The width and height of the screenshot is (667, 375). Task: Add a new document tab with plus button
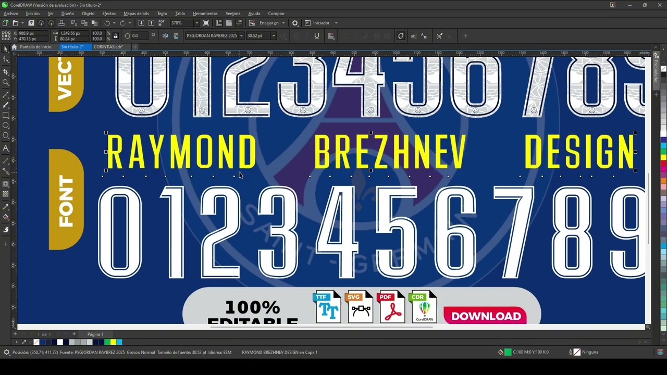[135, 47]
